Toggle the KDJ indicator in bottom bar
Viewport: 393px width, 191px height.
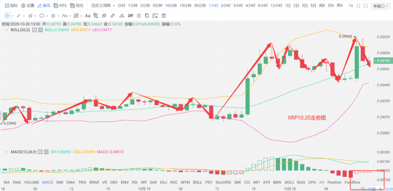click(163, 182)
